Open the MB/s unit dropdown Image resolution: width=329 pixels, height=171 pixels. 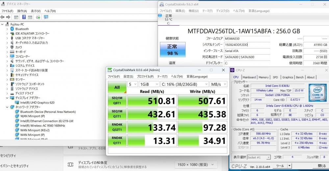click(x=218, y=84)
